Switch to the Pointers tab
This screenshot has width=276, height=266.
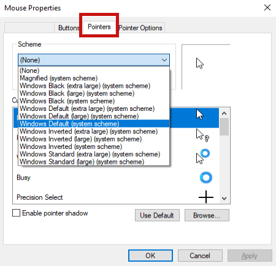tap(99, 27)
